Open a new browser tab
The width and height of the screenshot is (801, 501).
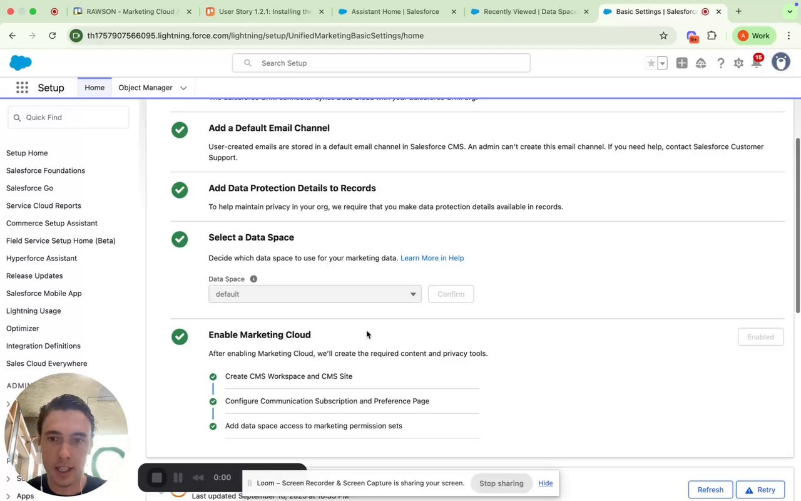tap(738, 11)
